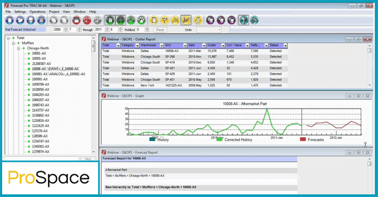The image size is (378, 197).
Task: Open the Operations menu
Action: tap(37, 11)
